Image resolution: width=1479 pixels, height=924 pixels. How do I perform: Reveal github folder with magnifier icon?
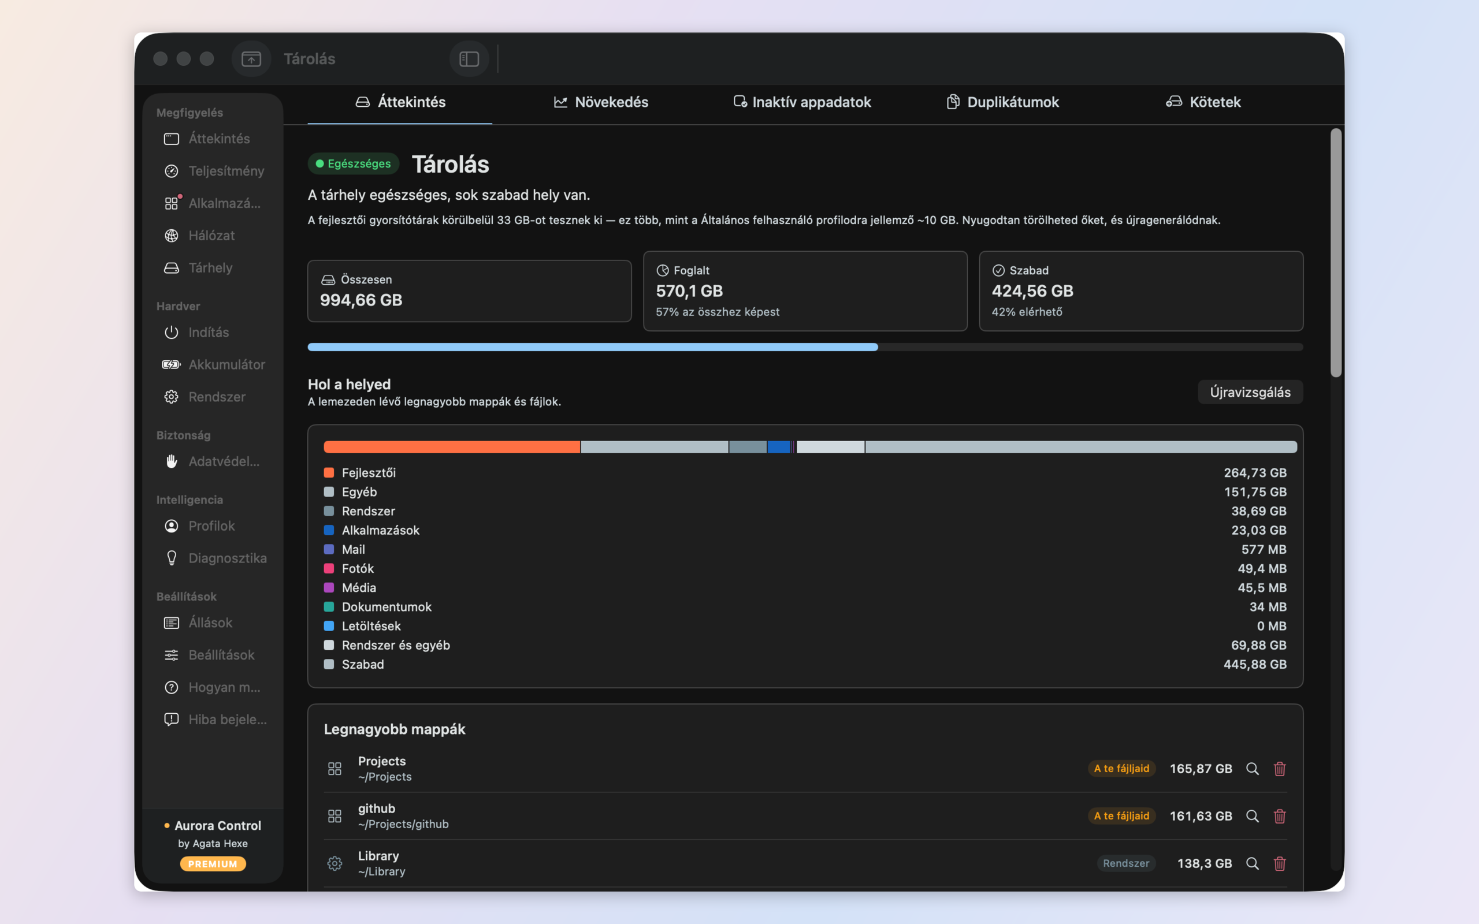[1253, 816]
